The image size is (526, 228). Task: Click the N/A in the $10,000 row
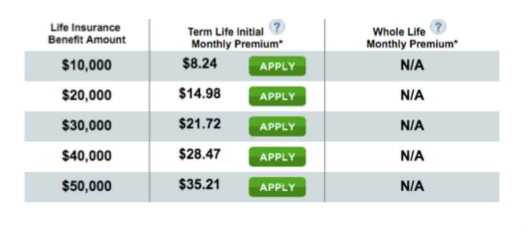pyautogui.click(x=412, y=66)
